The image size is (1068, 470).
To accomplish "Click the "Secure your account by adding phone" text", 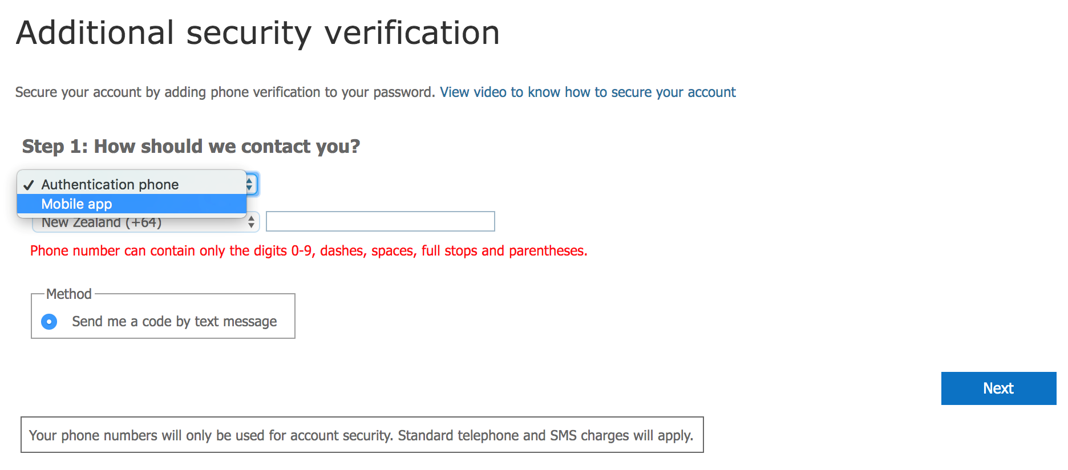I will (225, 92).
